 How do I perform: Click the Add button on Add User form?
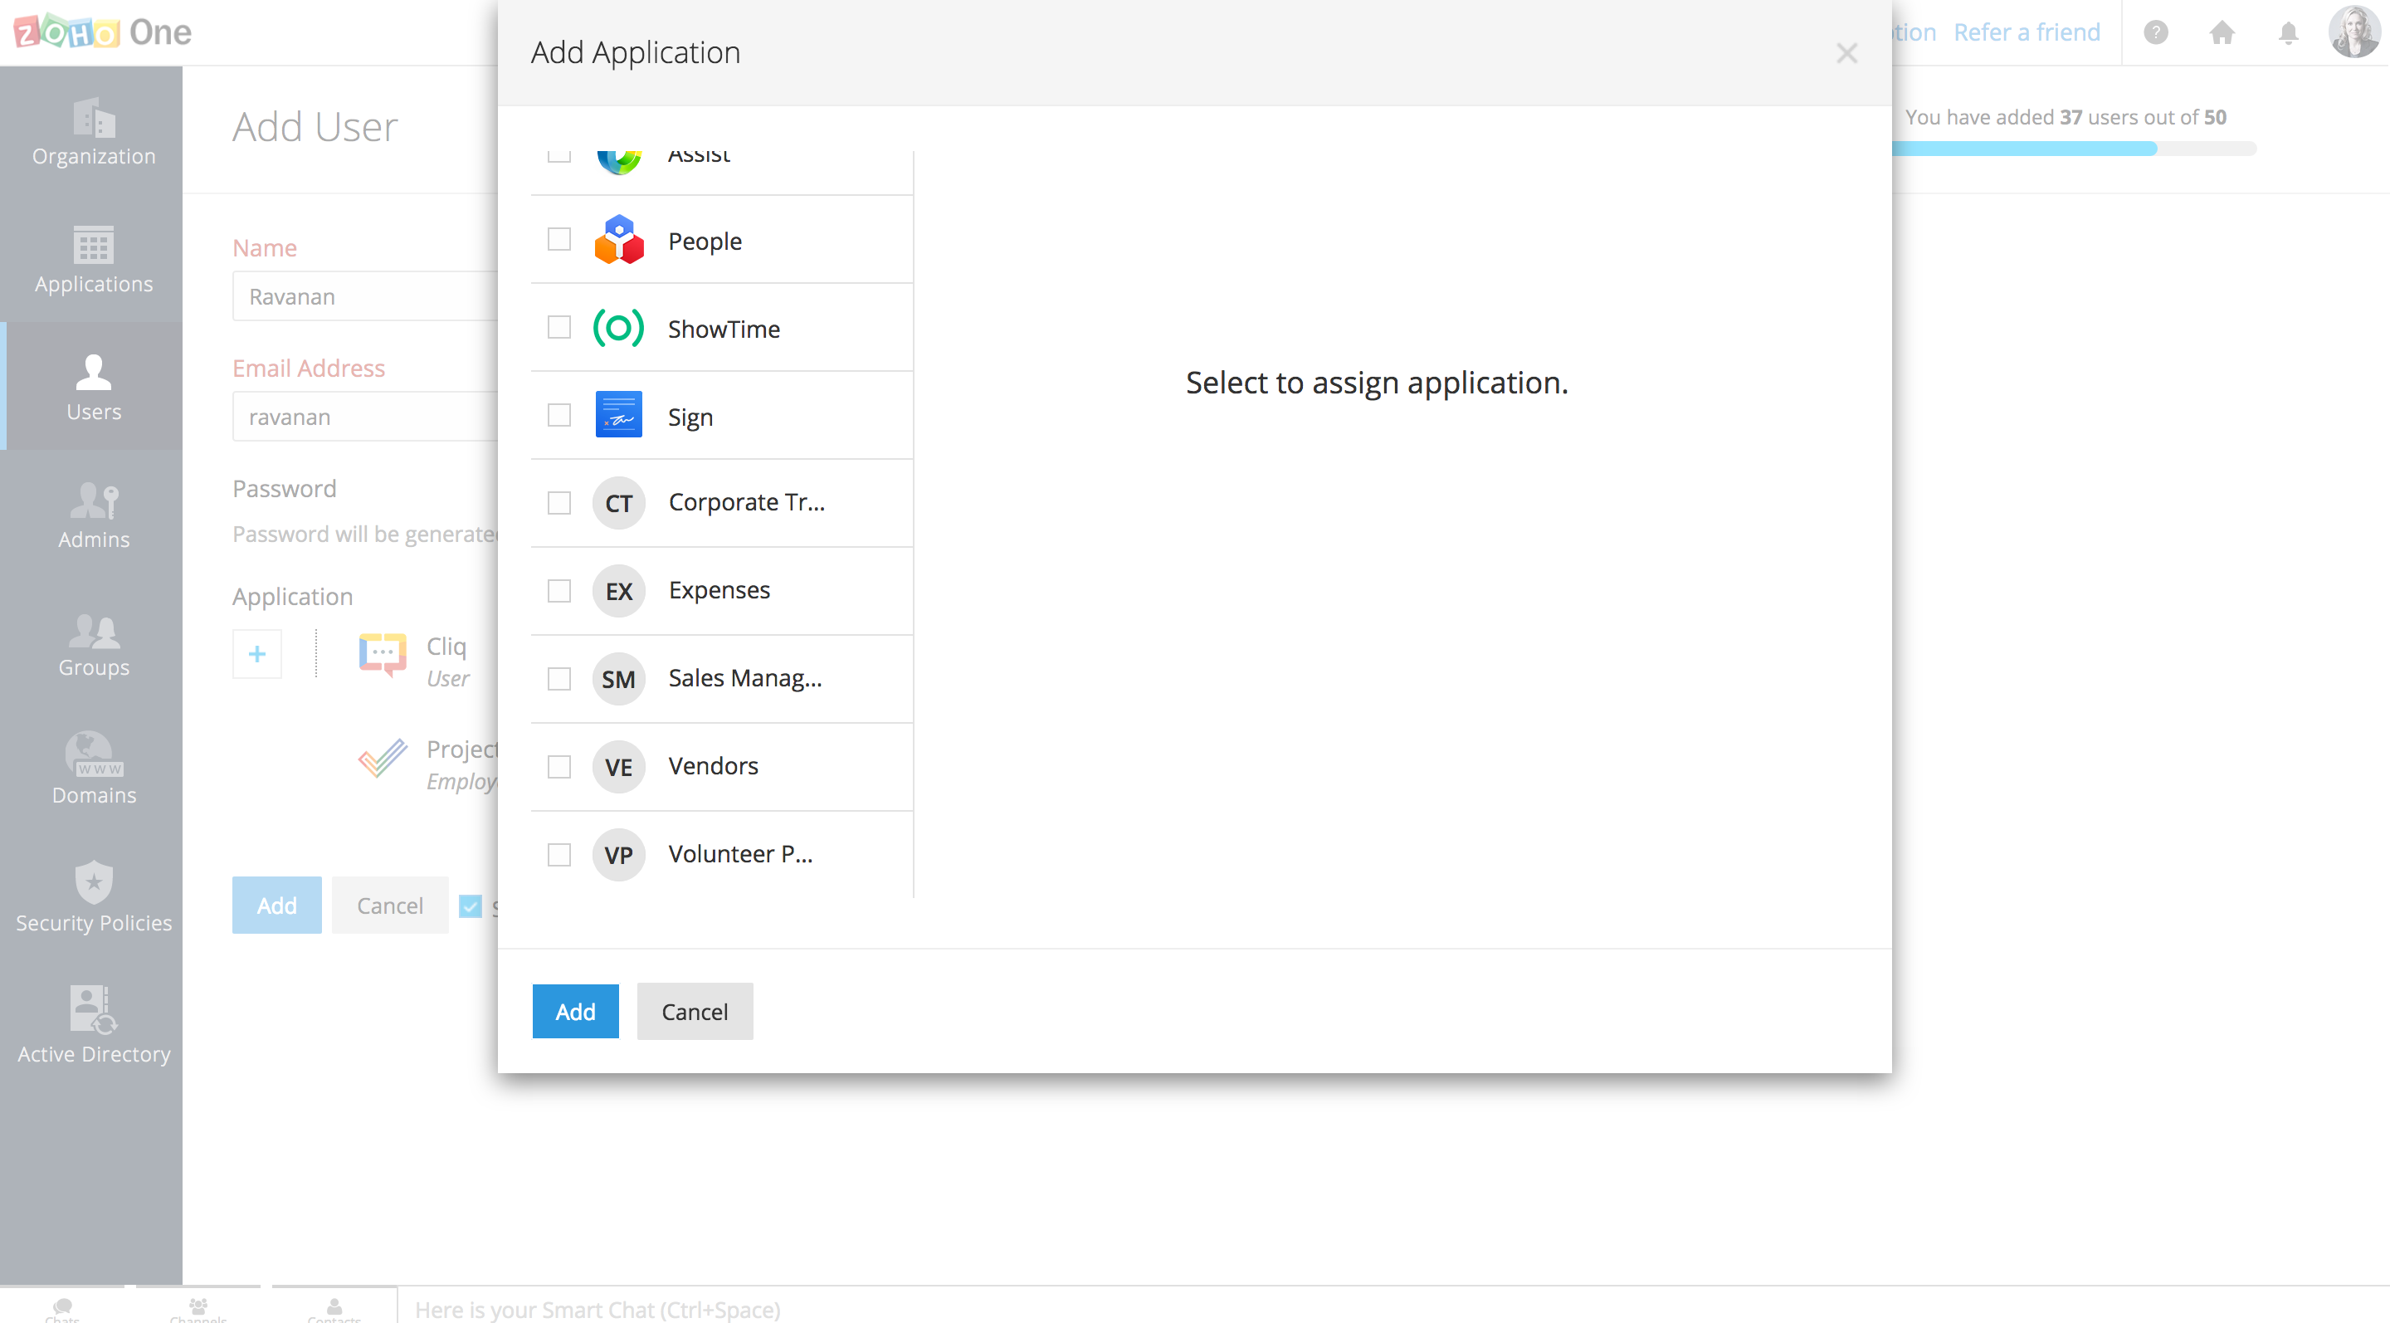(x=276, y=906)
